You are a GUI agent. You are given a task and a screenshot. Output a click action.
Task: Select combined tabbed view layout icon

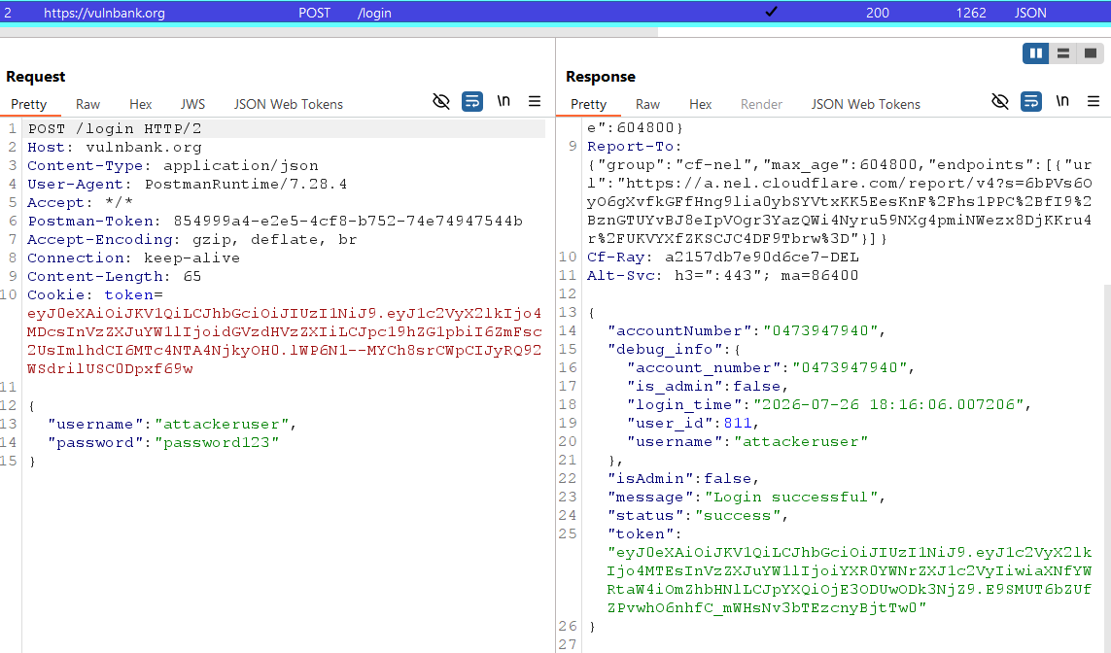[1091, 53]
